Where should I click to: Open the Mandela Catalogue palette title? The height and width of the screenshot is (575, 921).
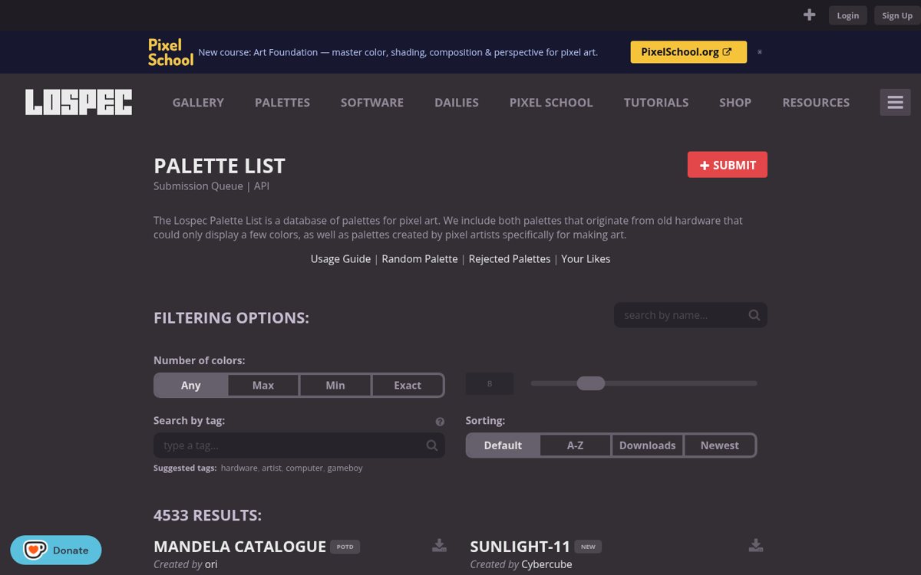239,547
